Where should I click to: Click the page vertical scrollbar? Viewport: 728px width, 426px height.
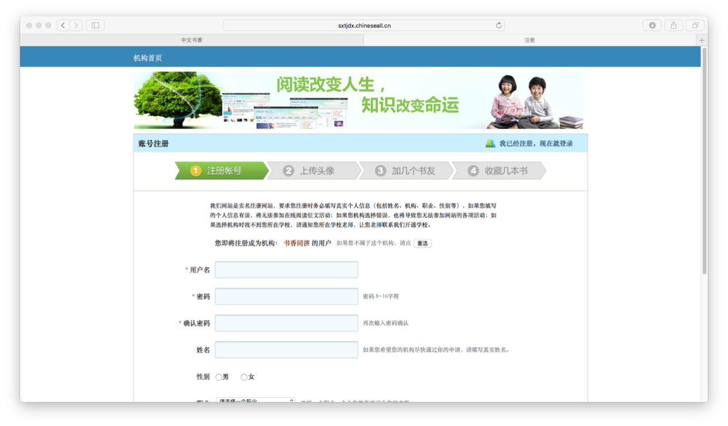click(x=704, y=161)
